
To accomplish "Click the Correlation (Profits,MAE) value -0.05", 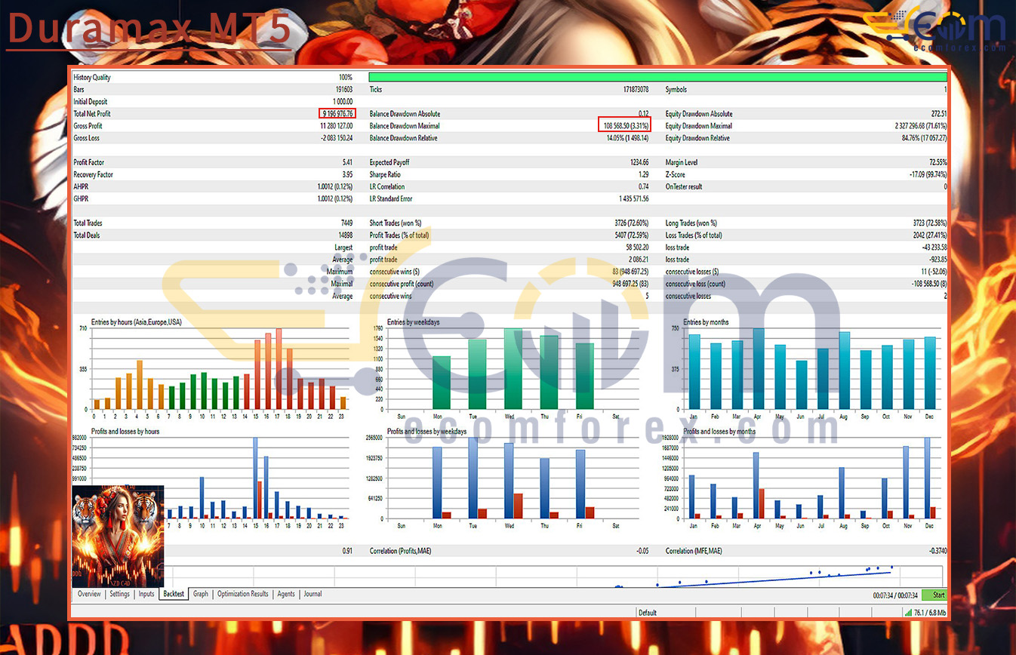I will point(643,551).
